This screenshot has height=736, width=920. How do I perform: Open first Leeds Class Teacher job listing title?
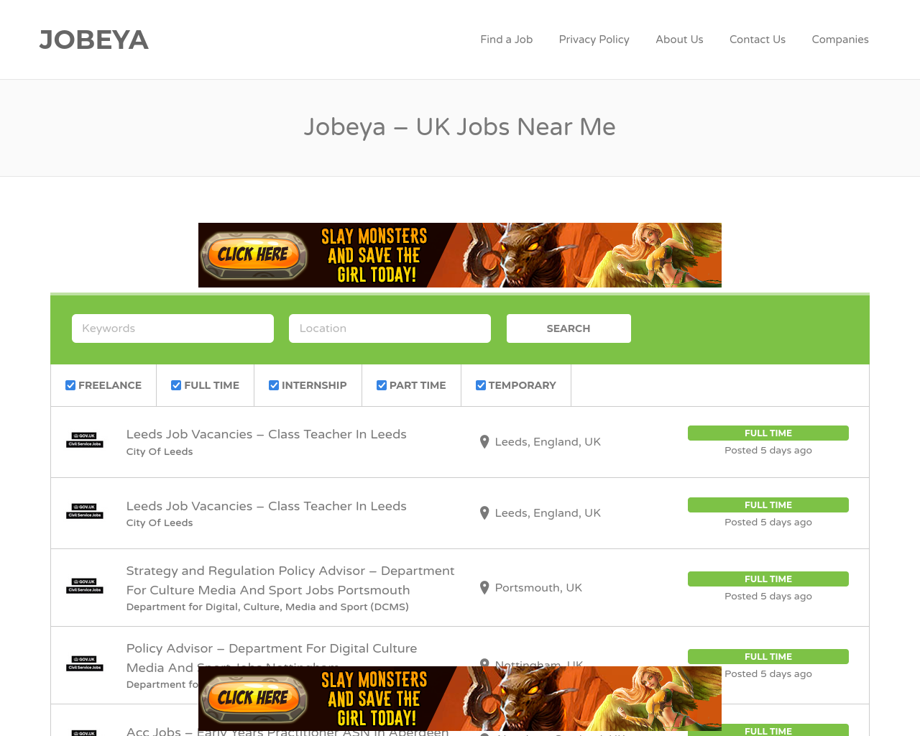point(267,434)
